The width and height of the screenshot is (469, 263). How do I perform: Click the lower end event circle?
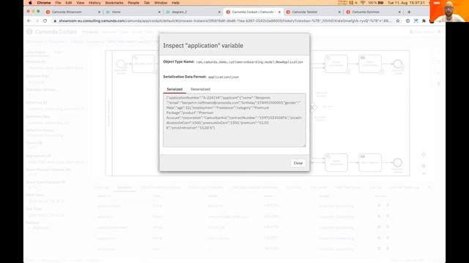397,162
